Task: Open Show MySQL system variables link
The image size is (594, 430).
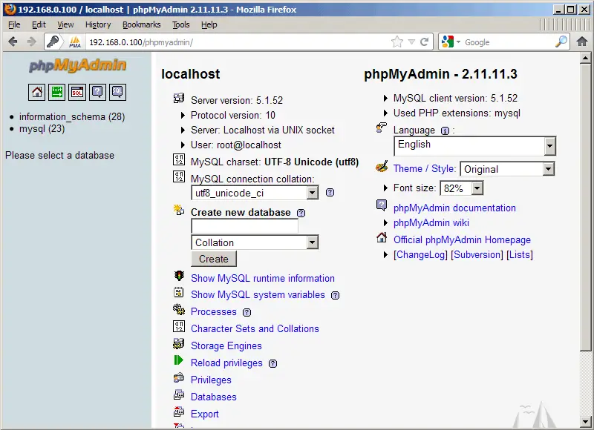Action: pyautogui.click(x=258, y=295)
